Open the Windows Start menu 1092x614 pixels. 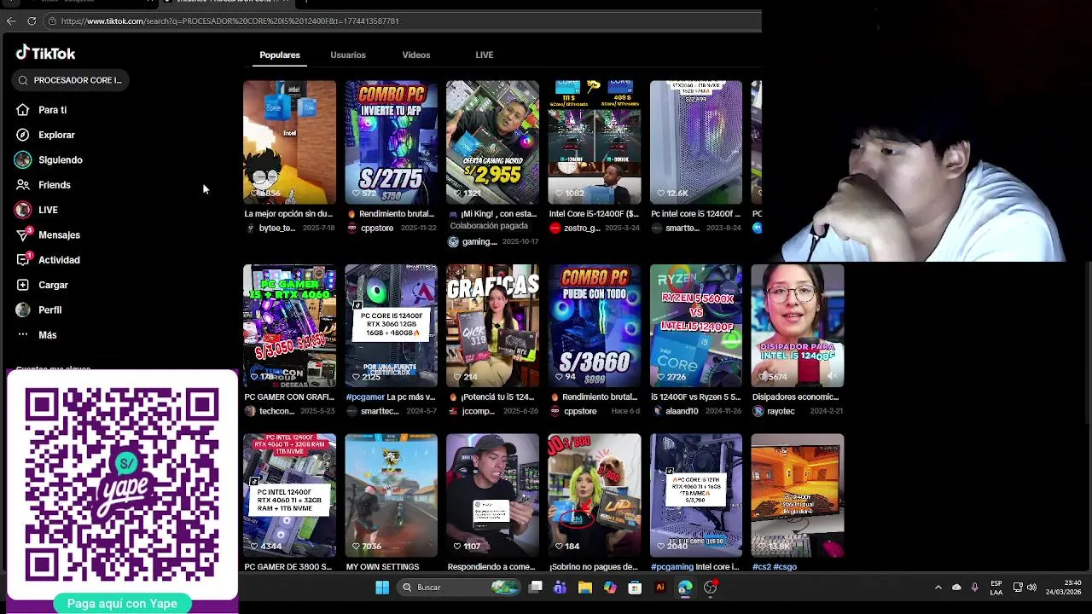[382, 588]
